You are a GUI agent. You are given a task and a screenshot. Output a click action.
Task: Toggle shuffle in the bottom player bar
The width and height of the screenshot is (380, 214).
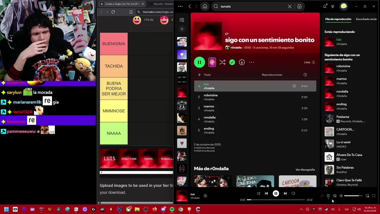click(x=258, y=193)
